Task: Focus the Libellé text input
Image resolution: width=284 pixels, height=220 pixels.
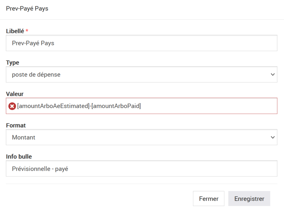Action: click(141, 43)
